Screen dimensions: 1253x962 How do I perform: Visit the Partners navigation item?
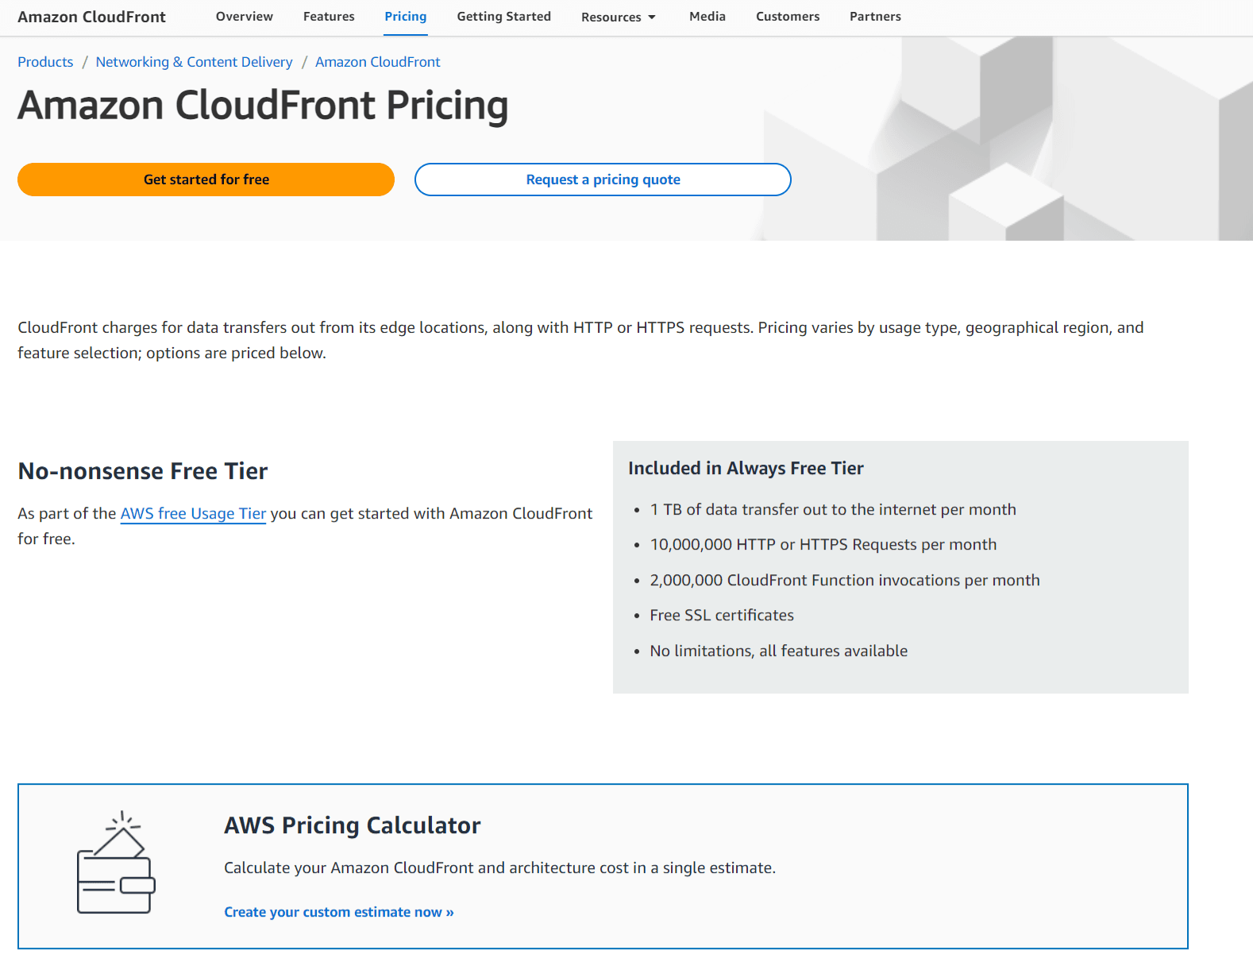tap(875, 17)
